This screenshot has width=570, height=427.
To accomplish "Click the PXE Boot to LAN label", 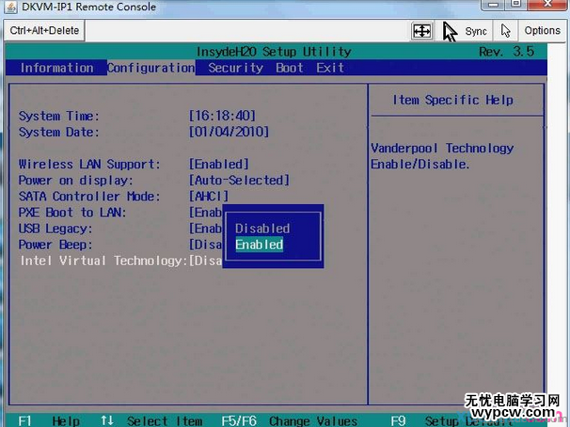I will [72, 213].
